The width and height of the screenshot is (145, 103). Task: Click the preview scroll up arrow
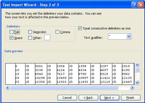click(137, 65)
